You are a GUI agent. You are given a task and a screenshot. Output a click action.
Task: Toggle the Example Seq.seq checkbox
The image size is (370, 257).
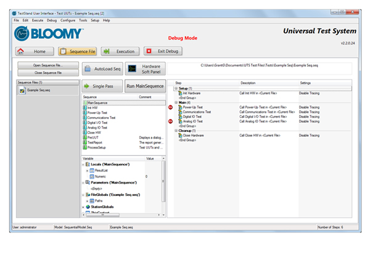pos(22,91)
